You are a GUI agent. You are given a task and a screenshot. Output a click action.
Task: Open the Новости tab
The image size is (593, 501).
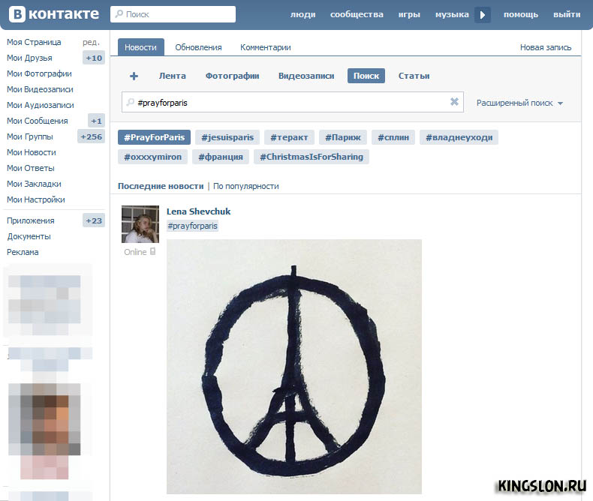pyautogui.click(x=140, y=47)
